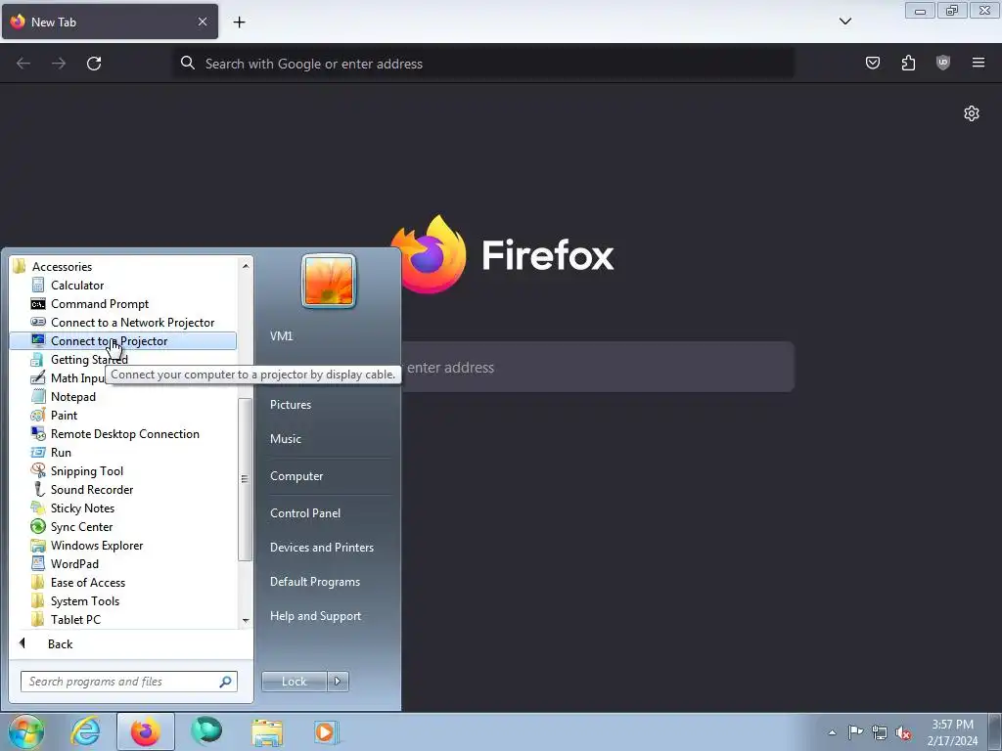Open new tab with plus button
The image size is (1002, 751).
click(x=239, y=22)
